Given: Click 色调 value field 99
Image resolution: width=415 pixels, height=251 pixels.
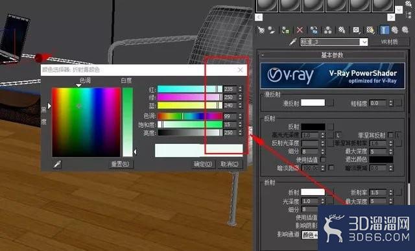Looking at the screenshot, I should coord(230,116).
